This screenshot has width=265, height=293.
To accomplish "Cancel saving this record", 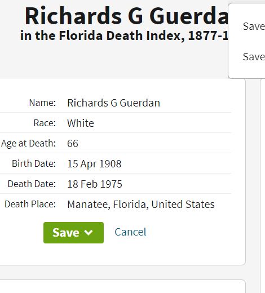I will (x=130, y=232).
